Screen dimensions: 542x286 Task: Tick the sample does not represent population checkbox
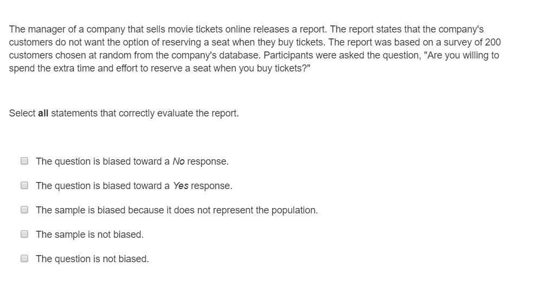[x=24, y=210]
